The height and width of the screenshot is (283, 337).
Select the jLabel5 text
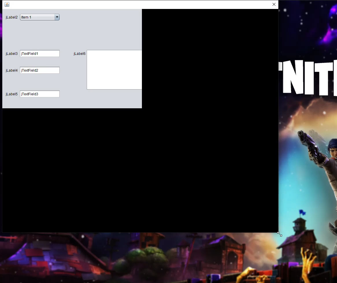coord(12,94)
